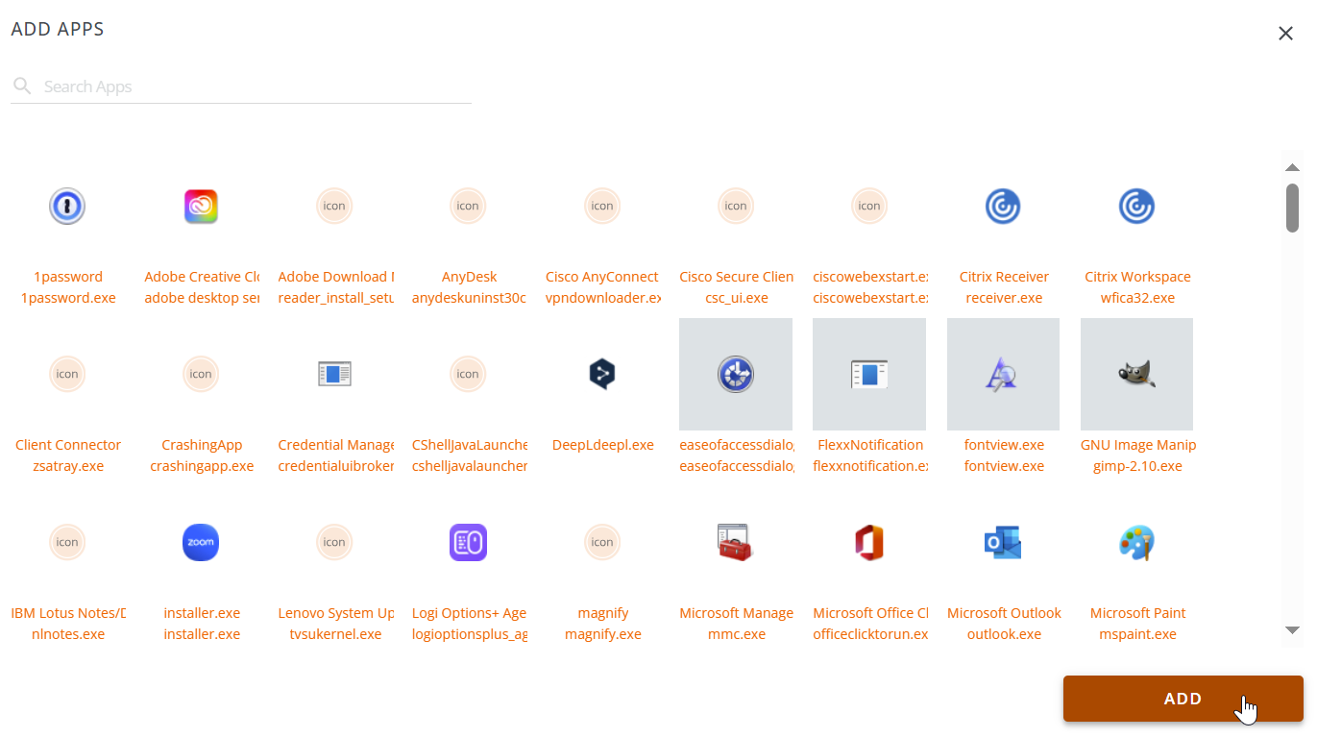
Task: Close the Add Apps dialog
Action: pos(1285,34)
